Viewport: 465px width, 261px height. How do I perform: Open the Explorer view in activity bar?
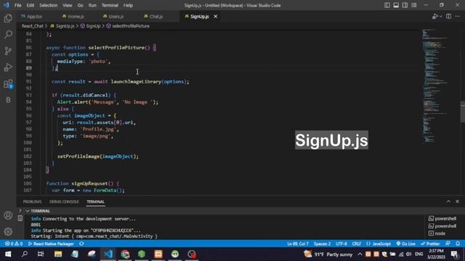click(x=8, y=18)
